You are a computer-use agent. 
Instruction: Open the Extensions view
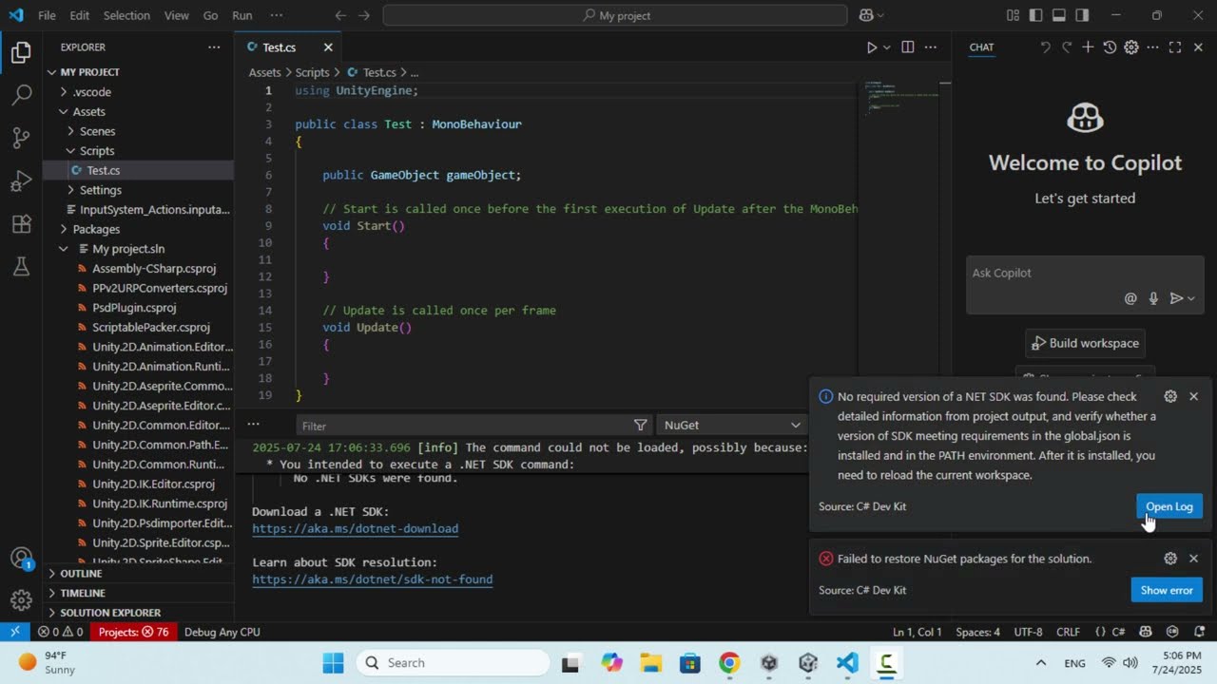click(x=21, y=224)
